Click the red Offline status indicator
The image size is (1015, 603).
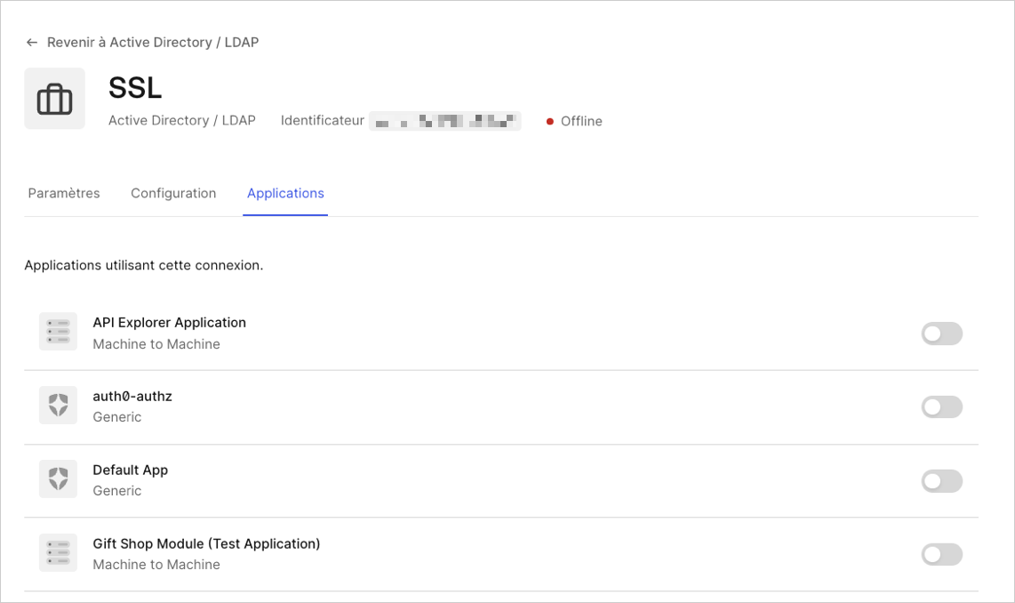(x=550, y=121)
